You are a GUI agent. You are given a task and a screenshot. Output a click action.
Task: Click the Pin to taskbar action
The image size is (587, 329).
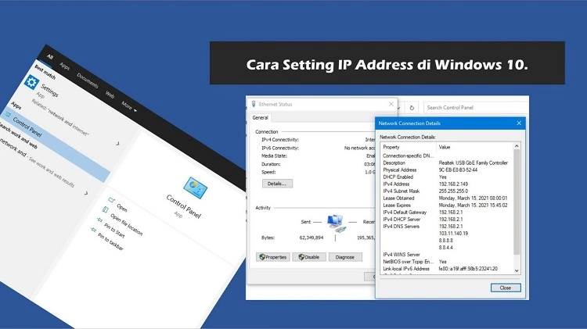(110, 241)
